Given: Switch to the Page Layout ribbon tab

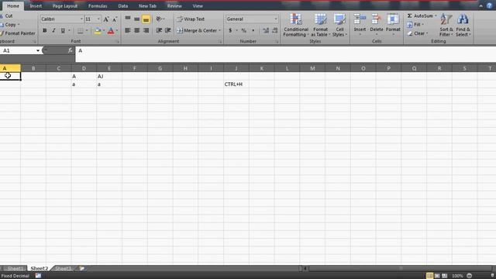Looking at the screenshot, I should pos(65,6).
